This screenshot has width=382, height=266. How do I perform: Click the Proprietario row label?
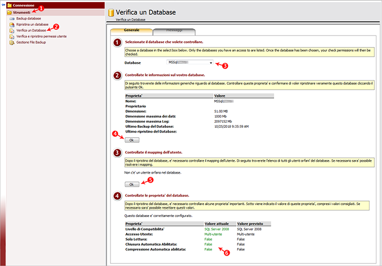coord(136,106)
